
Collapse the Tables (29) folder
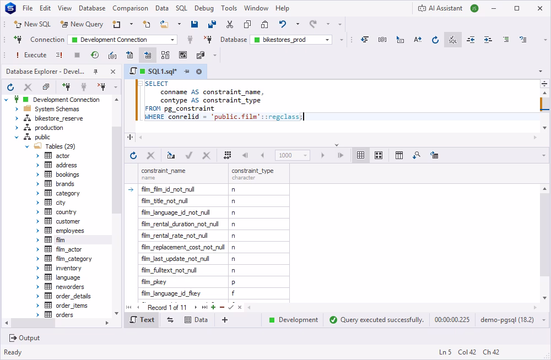point(27,146)
